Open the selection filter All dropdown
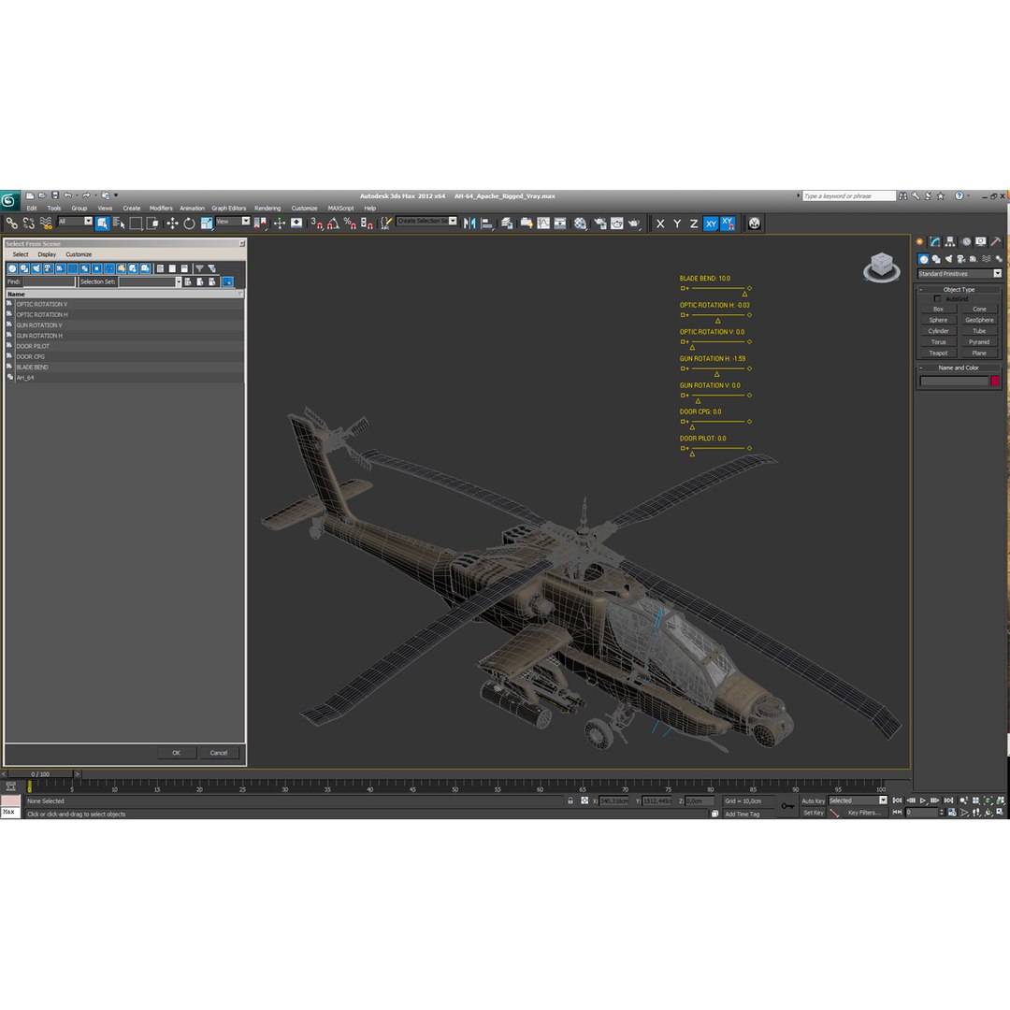Screen dimensions: 1010x1010 click(76, 221)
